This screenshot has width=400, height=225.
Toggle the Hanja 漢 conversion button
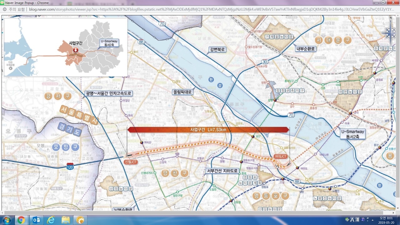point(357,219)
